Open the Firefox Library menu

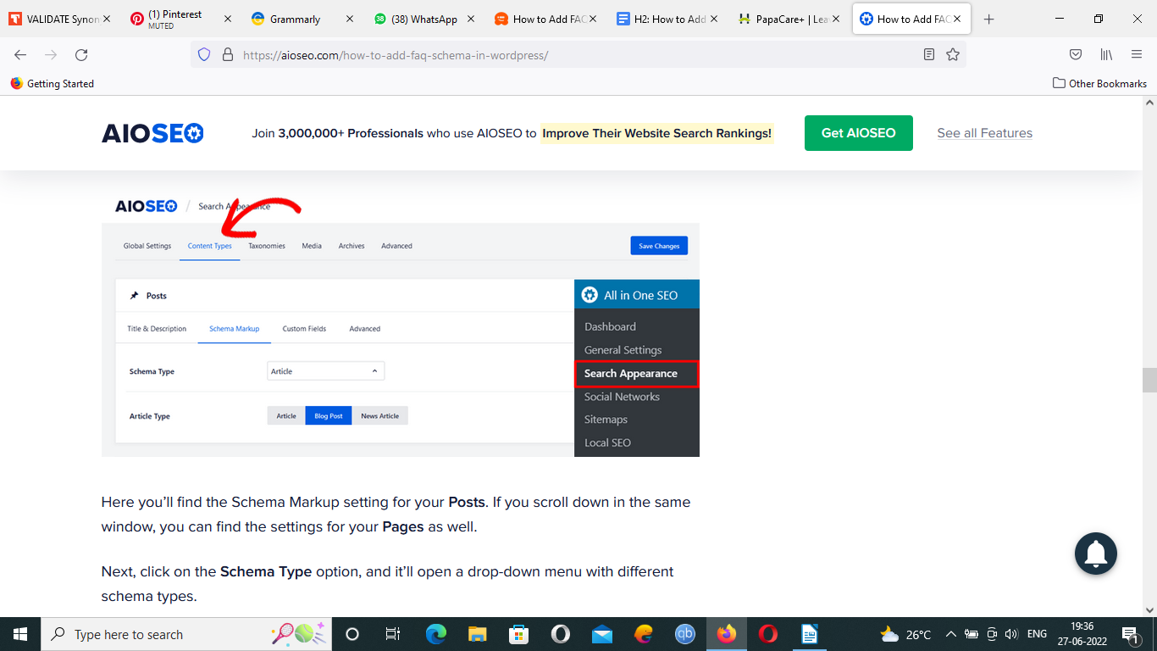coord(1106,55)
